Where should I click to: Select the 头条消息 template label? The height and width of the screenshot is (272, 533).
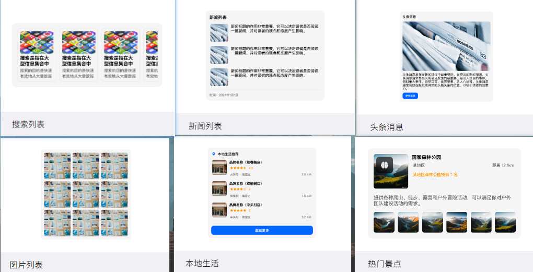pos(386,126)
